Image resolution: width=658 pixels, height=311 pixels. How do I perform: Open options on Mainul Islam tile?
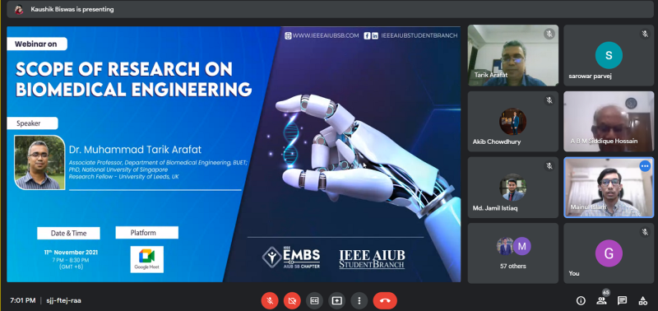pos(645,166)
